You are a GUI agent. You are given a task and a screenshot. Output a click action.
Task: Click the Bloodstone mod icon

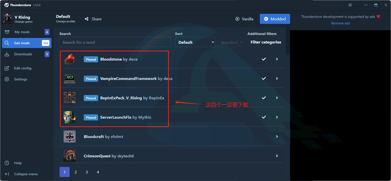coord(70,59)
